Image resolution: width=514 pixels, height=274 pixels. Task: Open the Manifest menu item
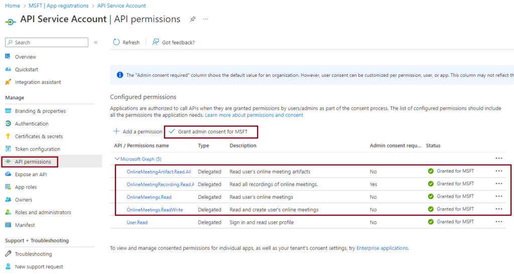[x=25, y=225]
